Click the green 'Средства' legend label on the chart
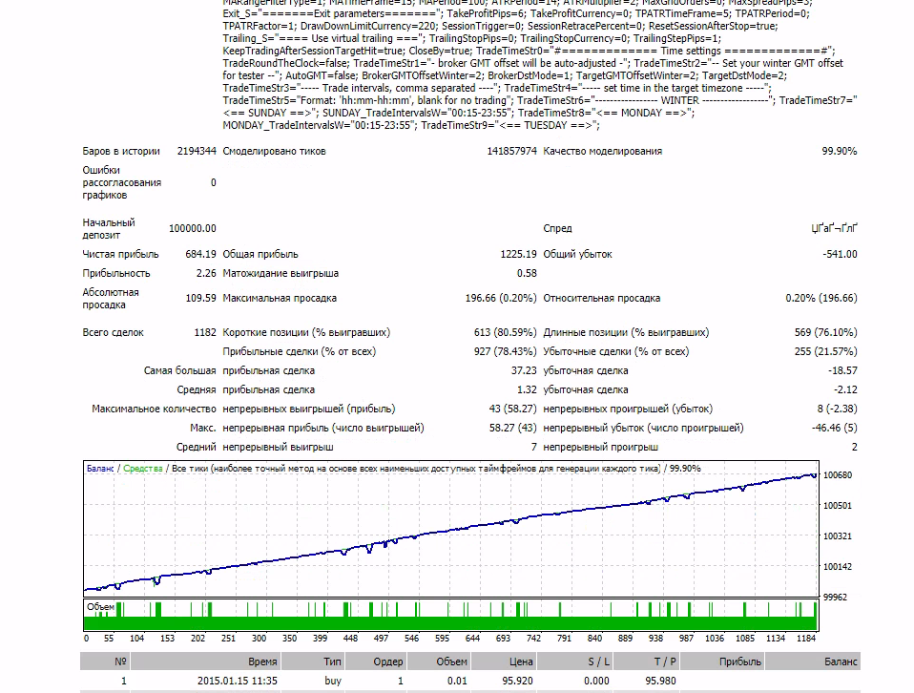 coord(143,469)
